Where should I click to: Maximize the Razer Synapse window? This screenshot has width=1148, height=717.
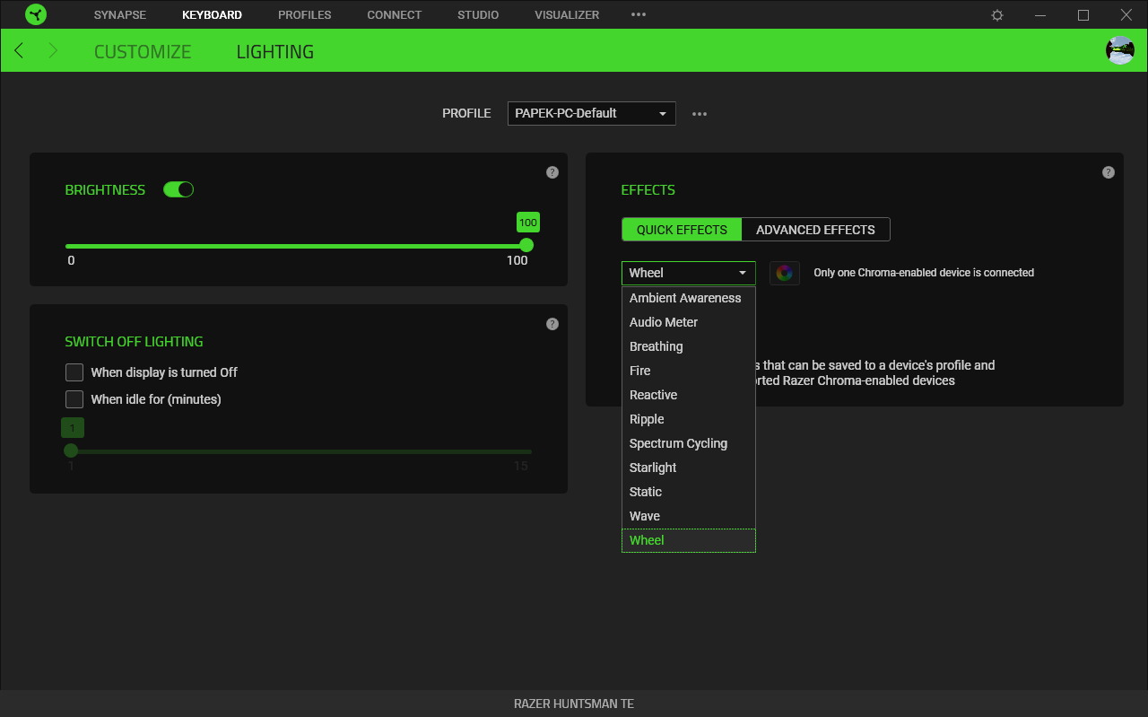coord(1083,15)
